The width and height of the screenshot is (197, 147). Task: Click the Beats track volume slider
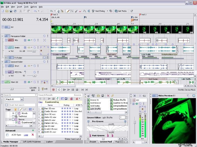coord(34,51)
